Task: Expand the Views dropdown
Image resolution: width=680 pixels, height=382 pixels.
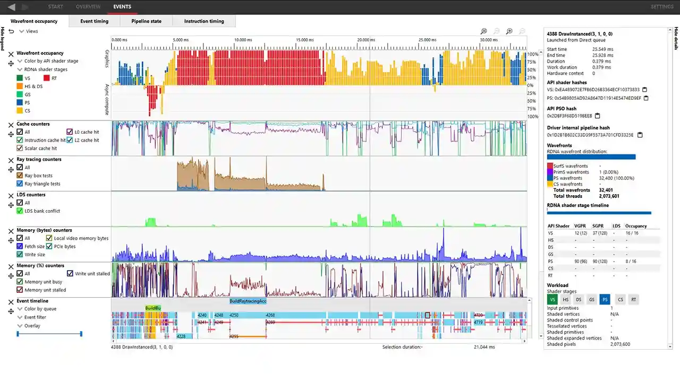Action: click(x=23, y=31)
